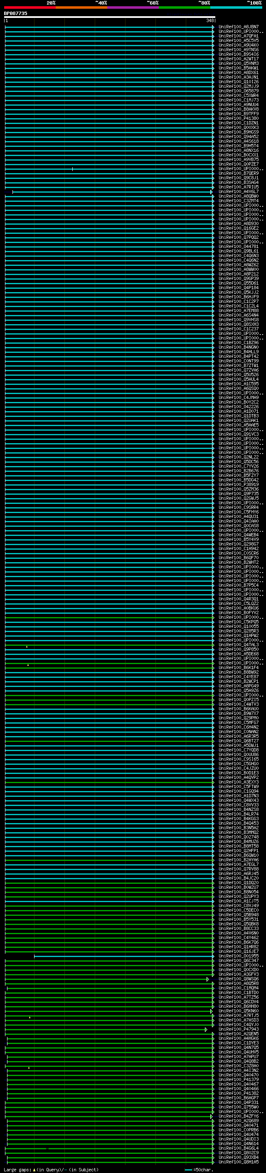Click arrowhead at end of A4V6L7 bar
Screen dimensions: 266x1173
click(x=211, y=192)
